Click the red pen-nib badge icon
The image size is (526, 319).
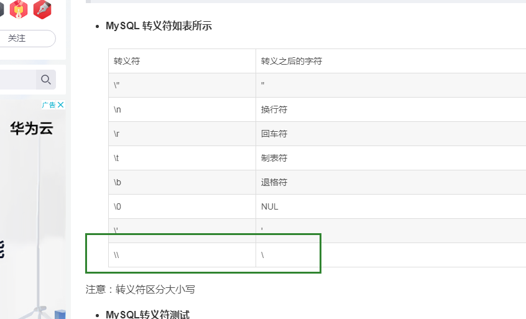click(x=42, y=9)
